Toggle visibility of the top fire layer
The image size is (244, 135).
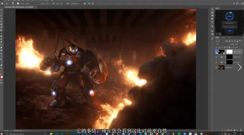point(216,52)
